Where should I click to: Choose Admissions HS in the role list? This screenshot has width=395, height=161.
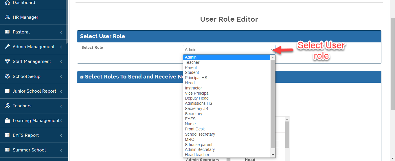pyautogui.click(x=227, y=103)
